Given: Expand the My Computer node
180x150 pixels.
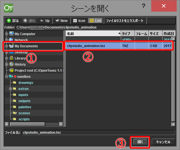Looking at the screenshot, I should (x=7, y=34).
